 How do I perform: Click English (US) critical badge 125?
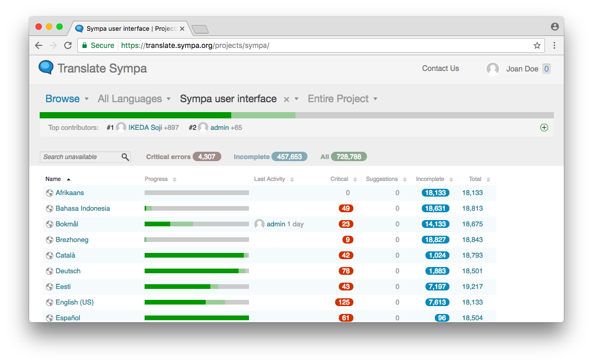[344, 302]
